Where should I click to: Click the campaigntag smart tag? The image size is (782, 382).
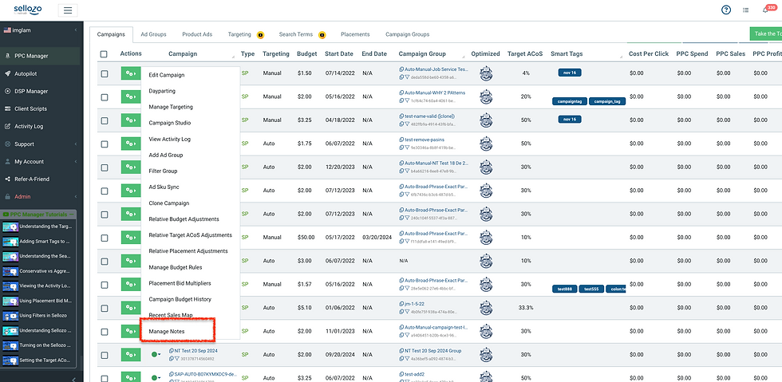click(570, 101)
